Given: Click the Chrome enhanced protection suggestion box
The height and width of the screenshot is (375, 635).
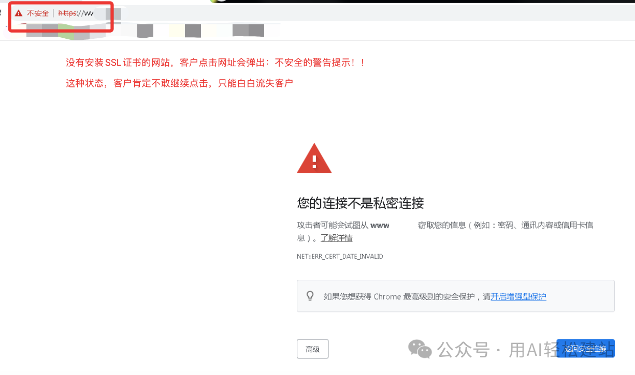Looking at the screenshot, I should tap(455, 296).
